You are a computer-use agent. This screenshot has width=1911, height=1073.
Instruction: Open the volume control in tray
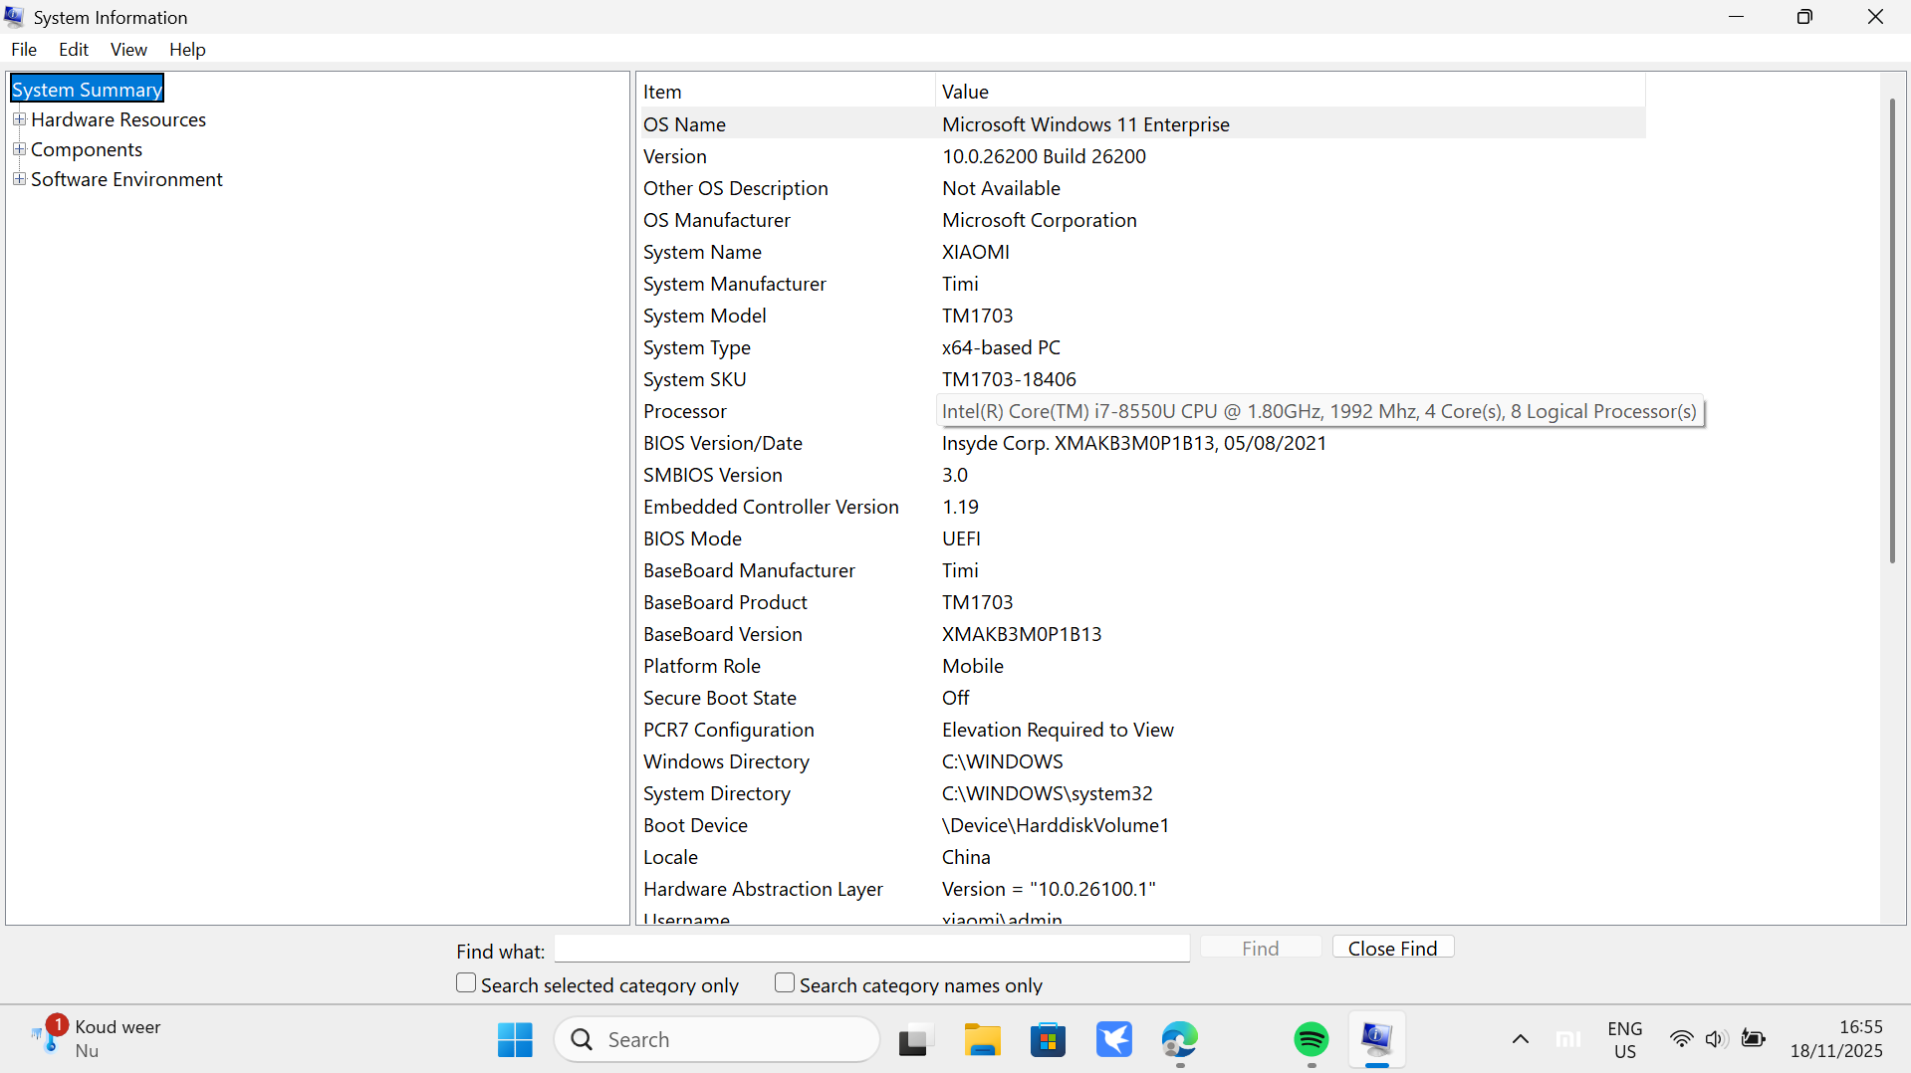pos(1716,1040)
